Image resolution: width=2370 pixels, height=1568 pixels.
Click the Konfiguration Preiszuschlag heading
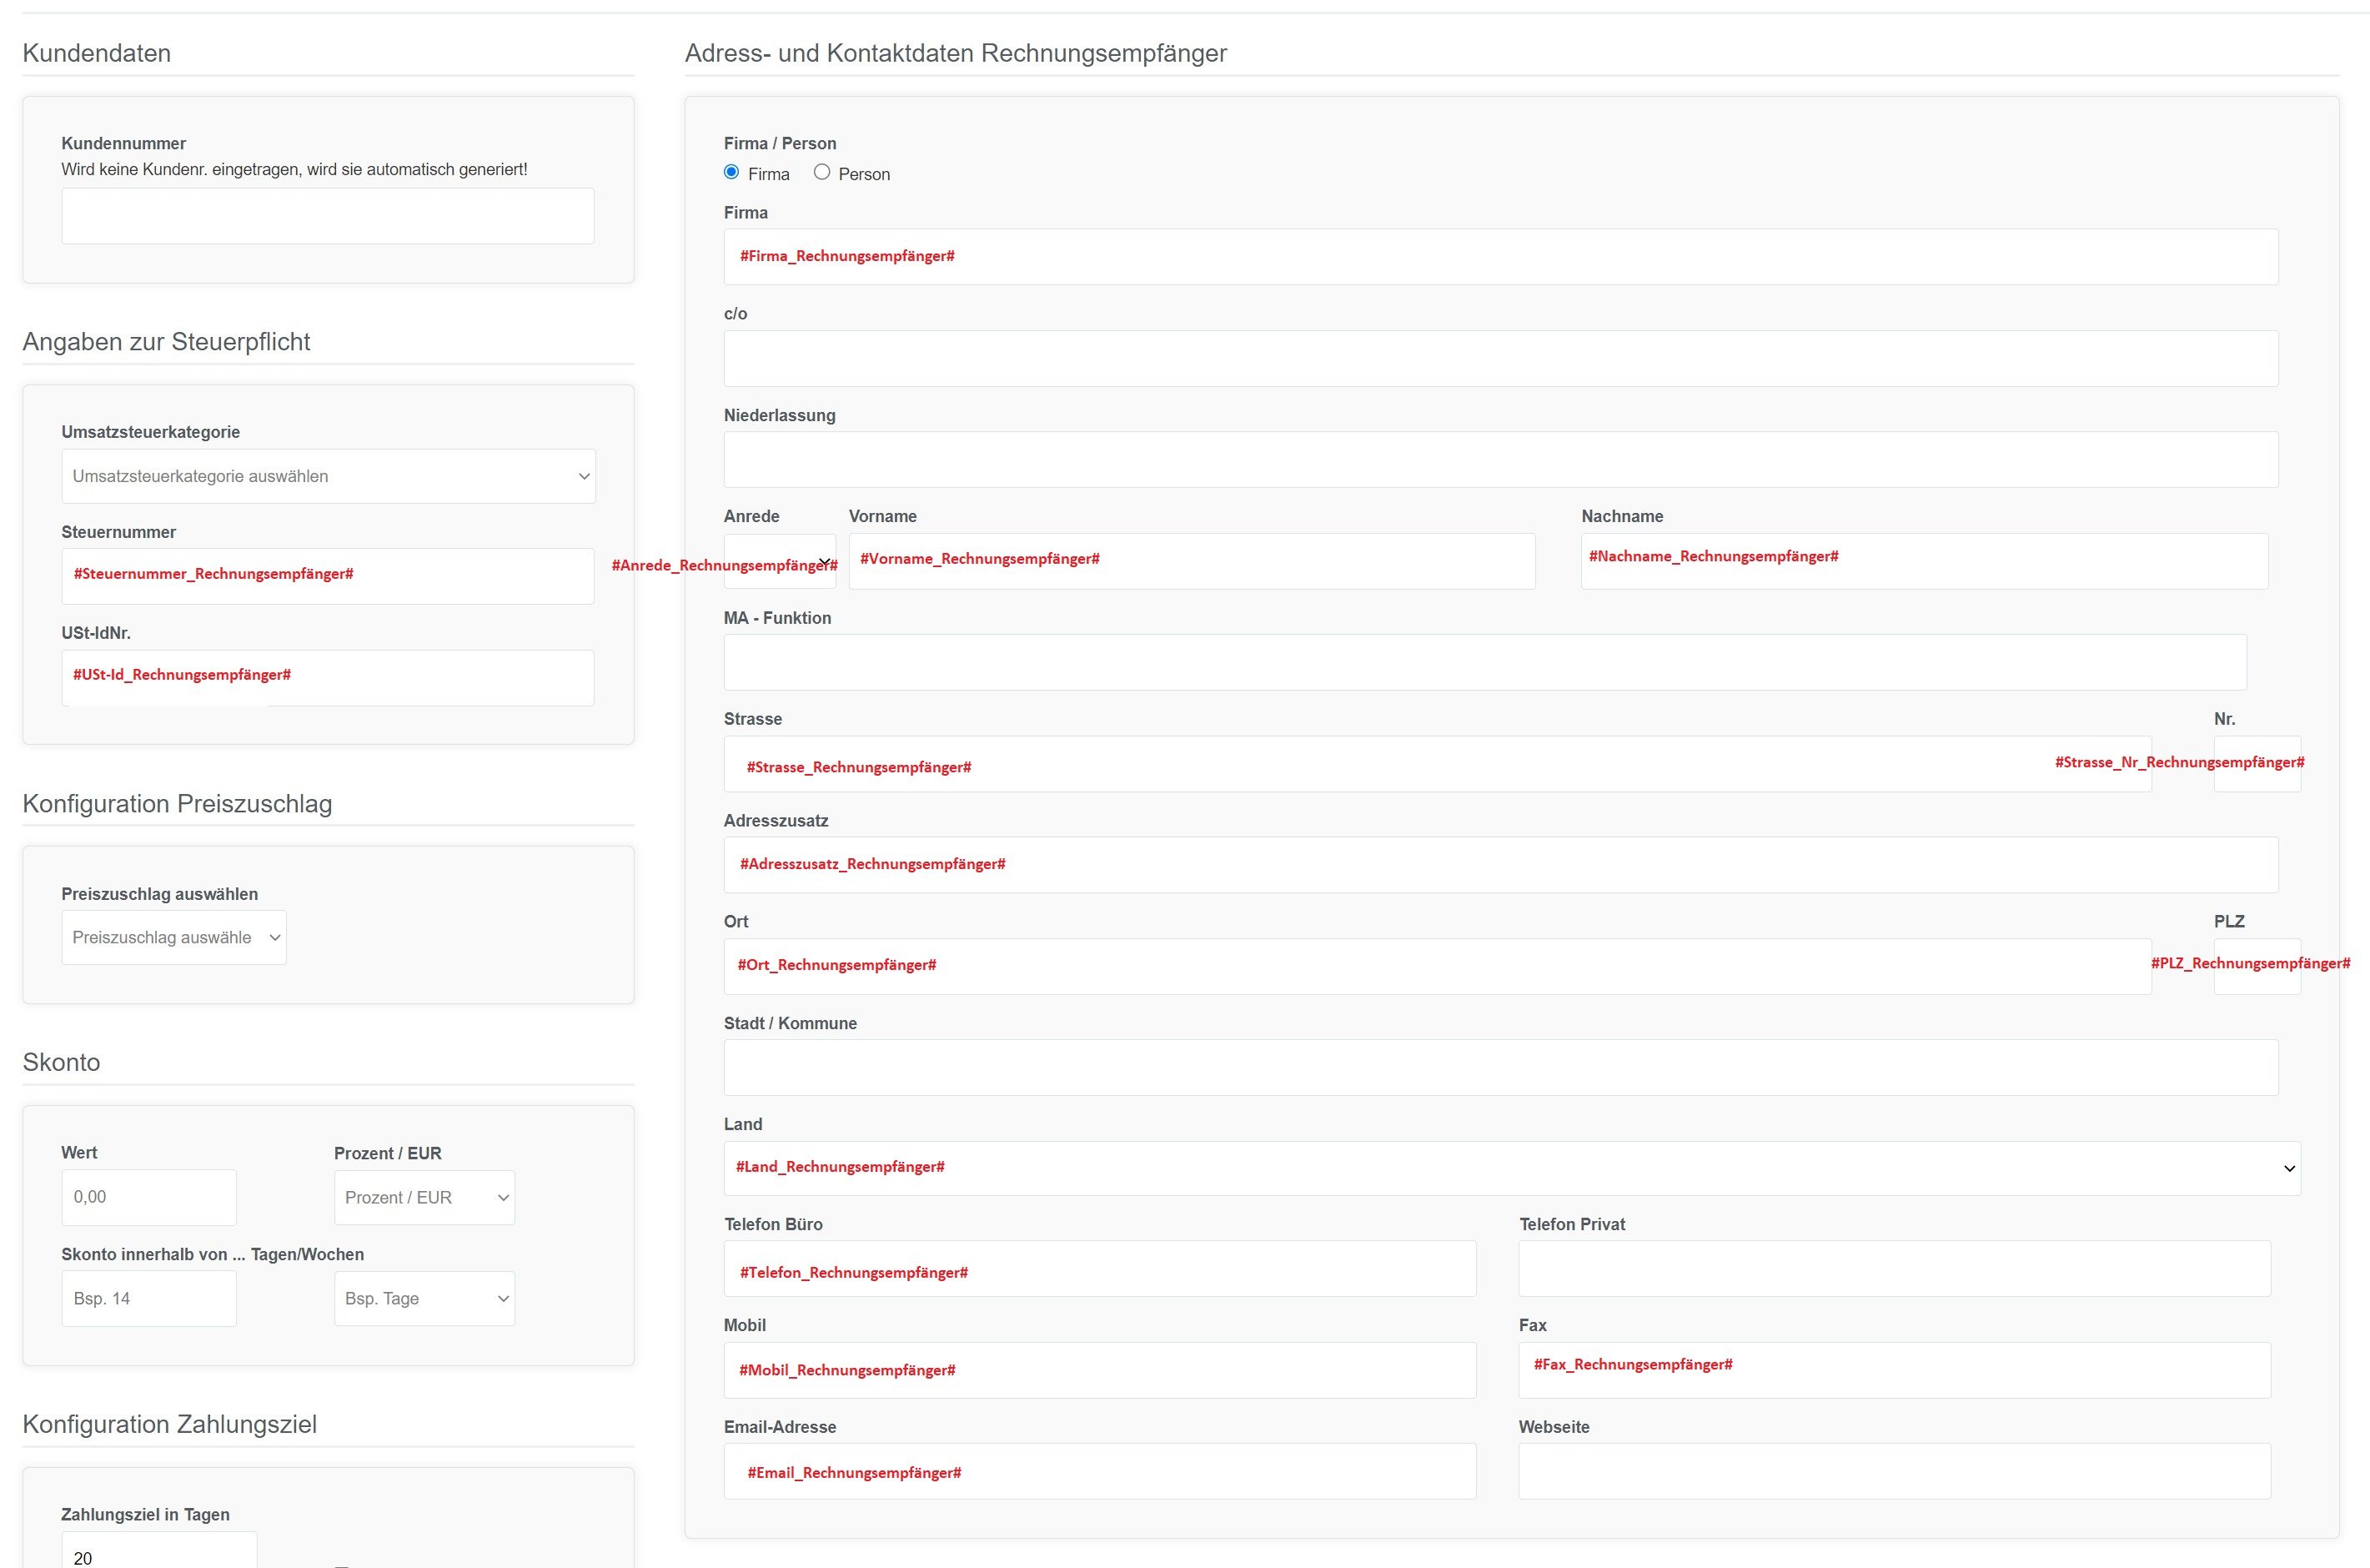point(177,804)
